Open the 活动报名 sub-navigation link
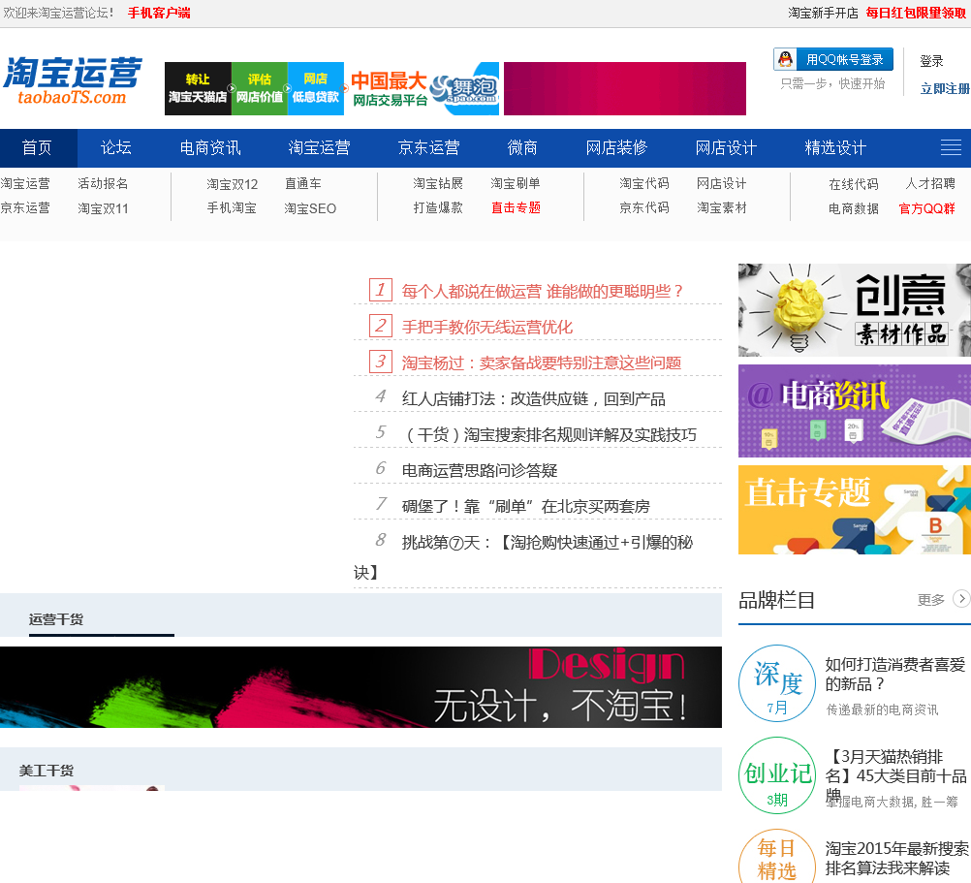Image resolution: width=971 pixels, height=883 pixels. (x=103, y=183)
